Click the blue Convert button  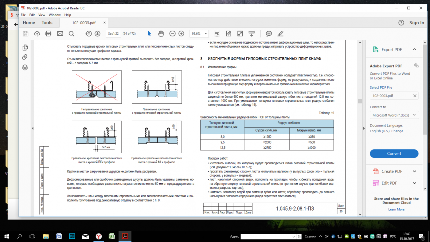(x=394, y=153)
